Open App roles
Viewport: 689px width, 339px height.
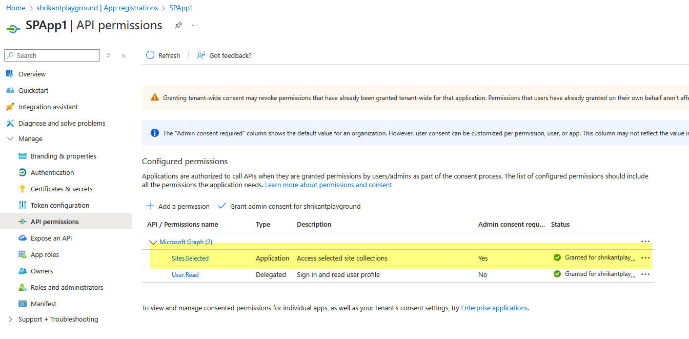pos(45,254)
